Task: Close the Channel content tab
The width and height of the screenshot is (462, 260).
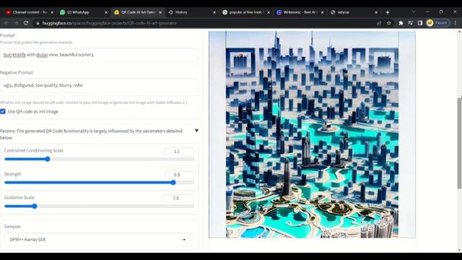Action: pyautogui.click(x=52, y=12)
